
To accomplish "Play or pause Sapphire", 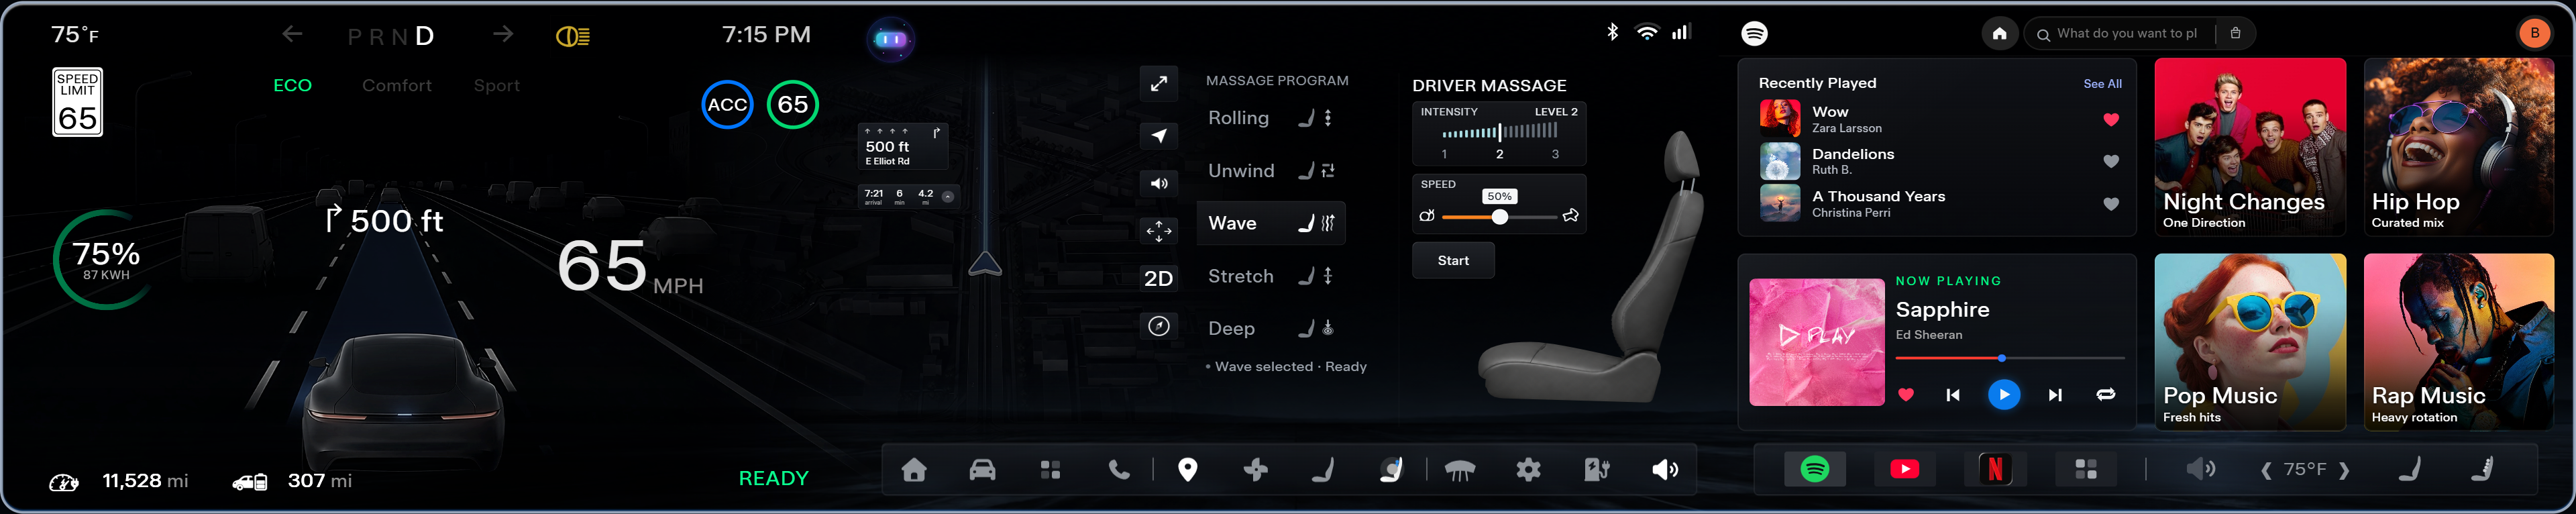I will (2003, 395).
